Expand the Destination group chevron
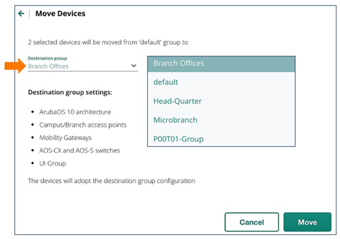Screen dimensions: 340x239 [133, 66]
